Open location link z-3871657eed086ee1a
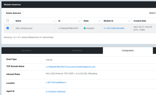 pos(56,83)
